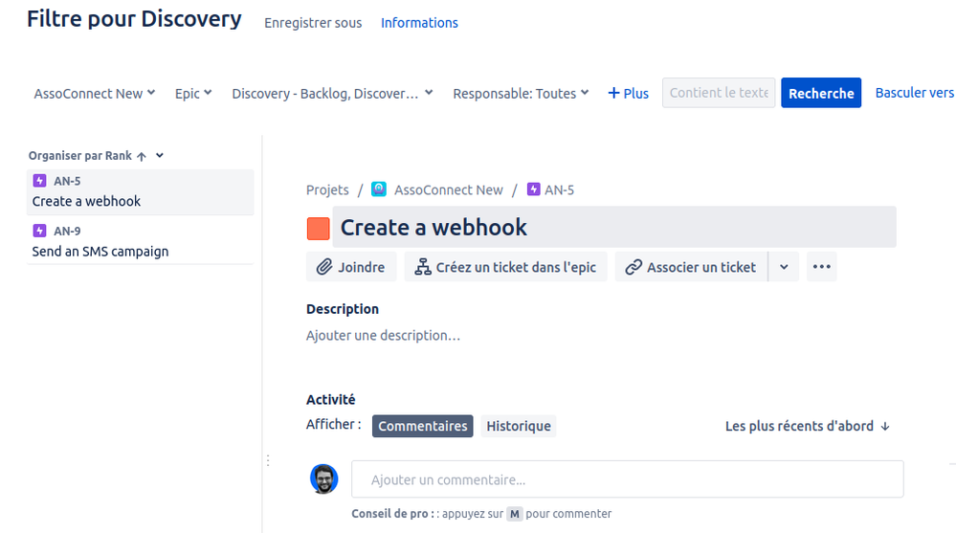This screenshot has width=956, height=533.
Task: Click the Ajouter un commentaire field
Action: (x=628, y=479)
